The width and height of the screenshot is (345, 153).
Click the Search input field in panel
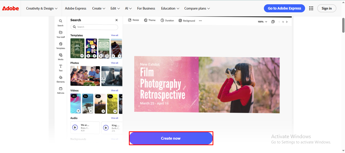click(x=94, y=27)
